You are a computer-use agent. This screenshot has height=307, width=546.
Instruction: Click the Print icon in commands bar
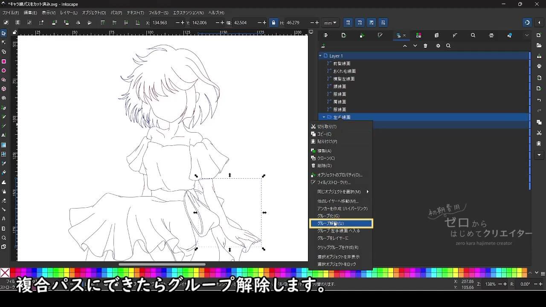(539, 66)
